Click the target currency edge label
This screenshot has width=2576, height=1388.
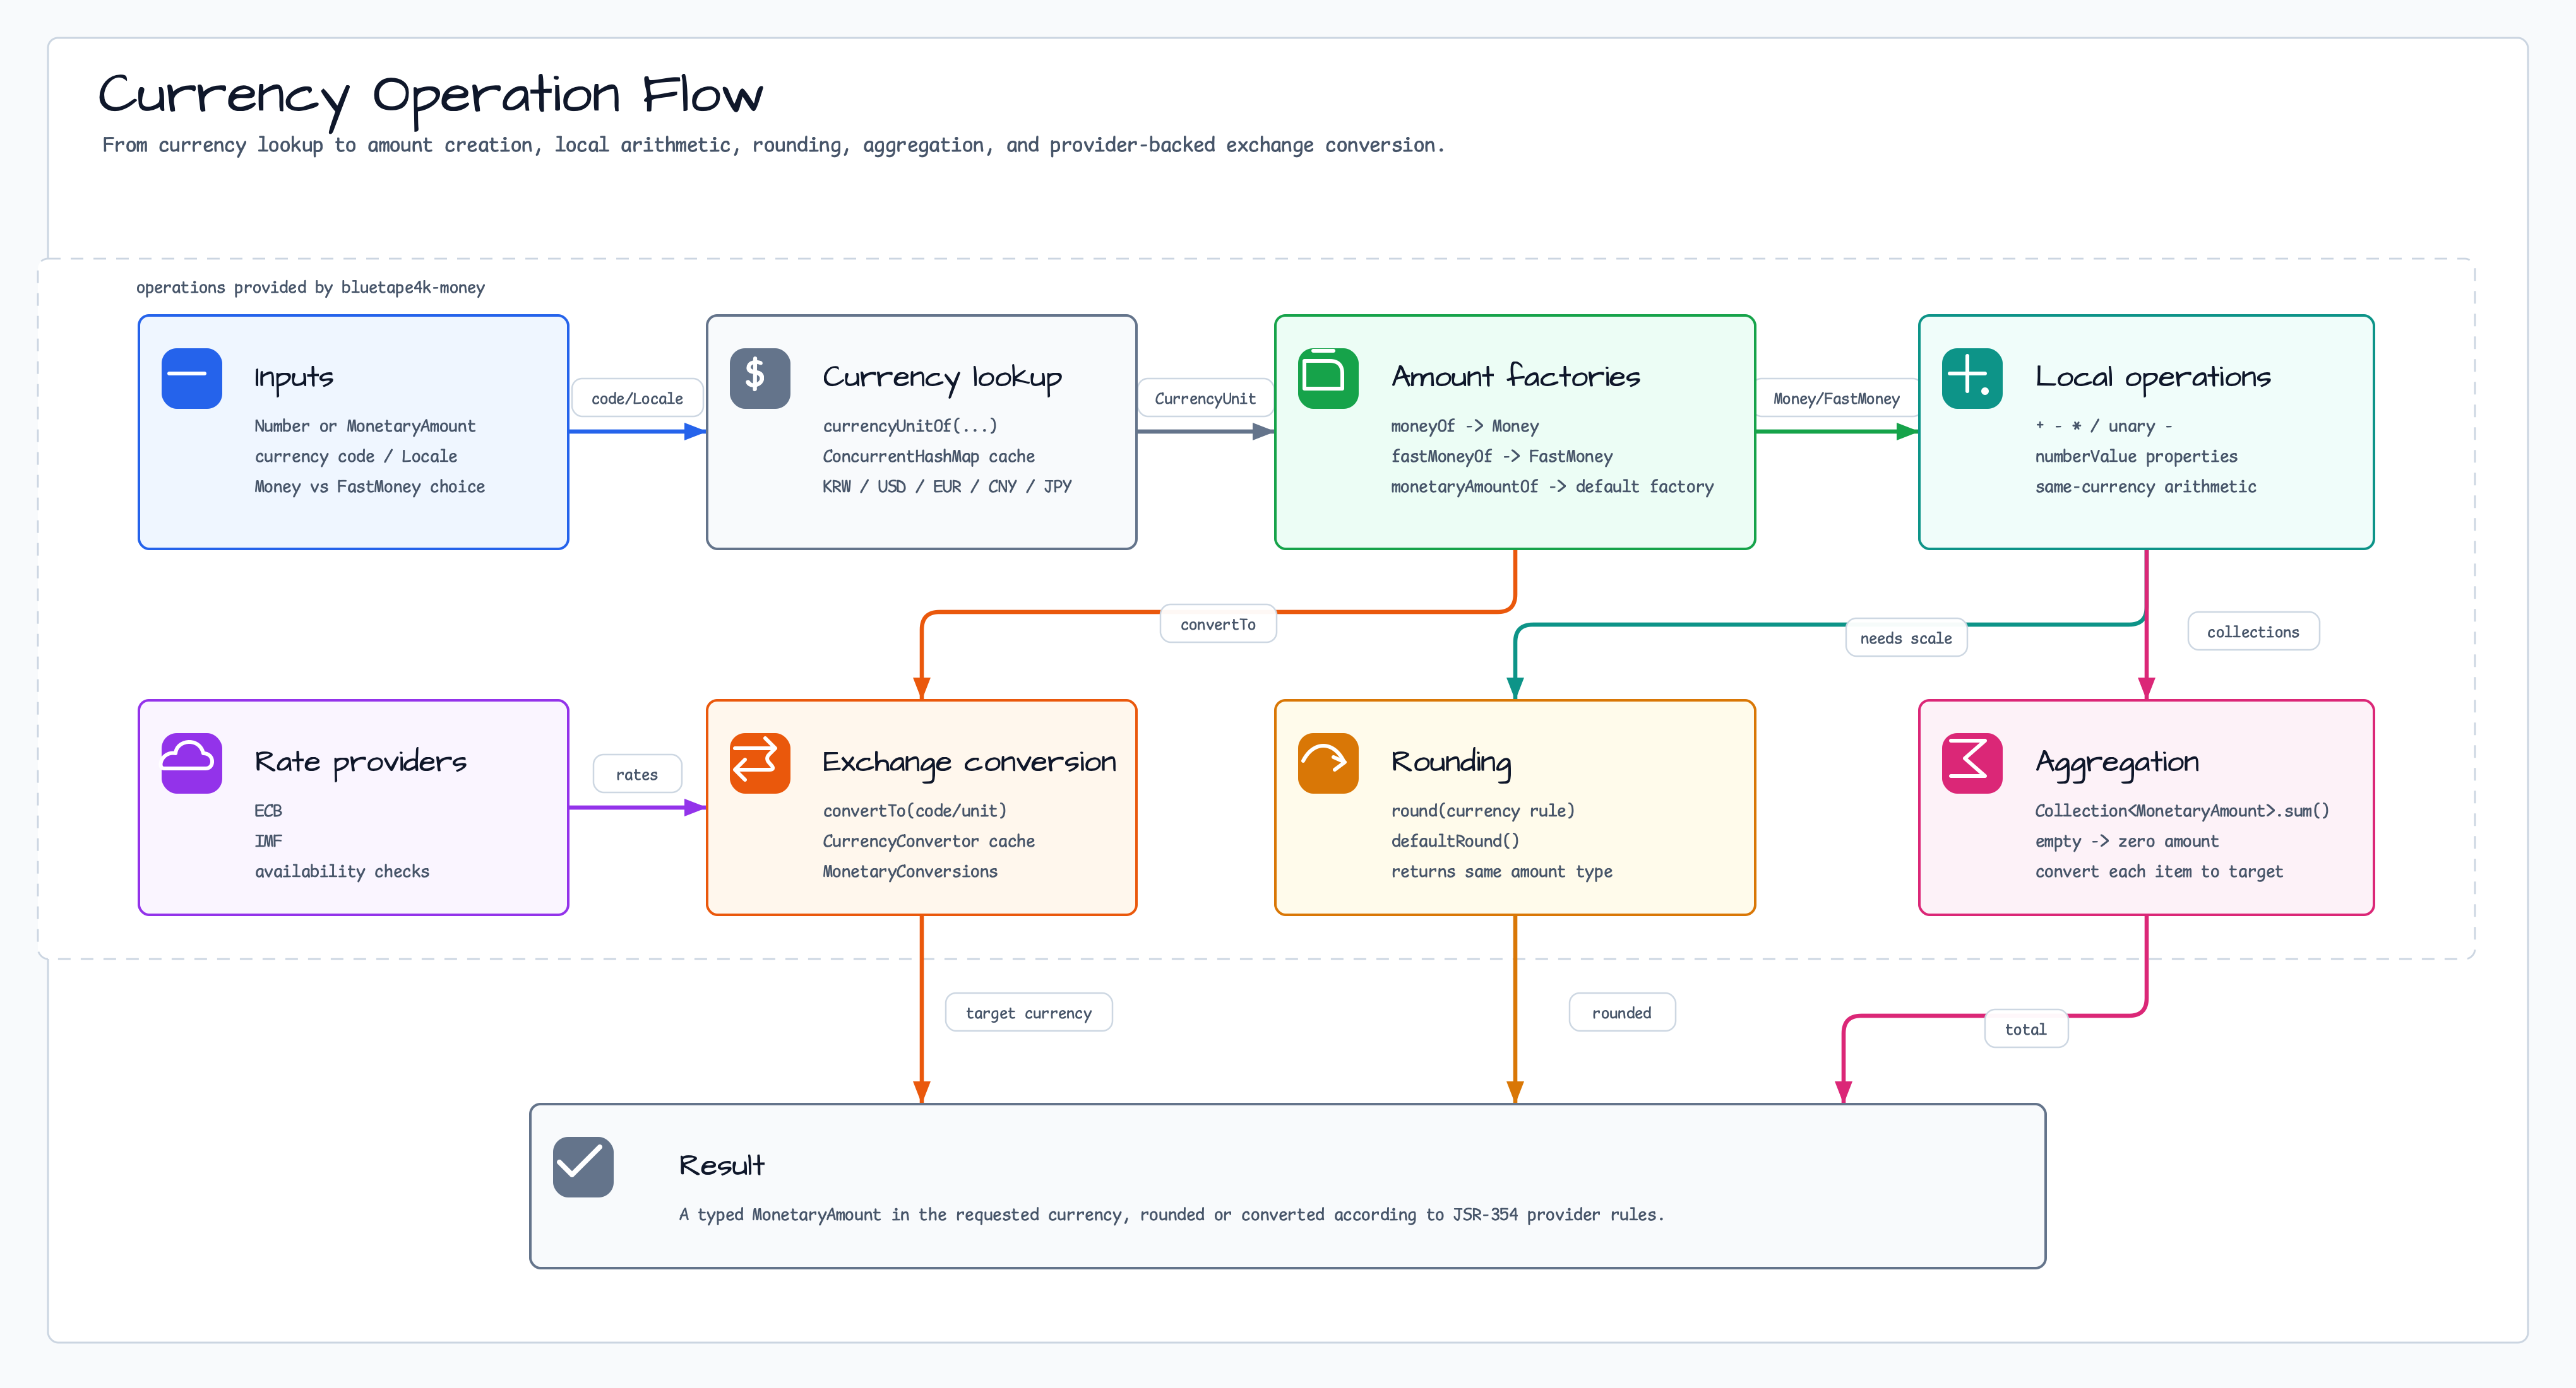[1028, 1012]
